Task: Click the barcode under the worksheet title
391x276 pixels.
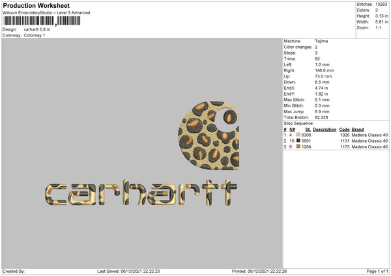Action: tap(40, 21)
